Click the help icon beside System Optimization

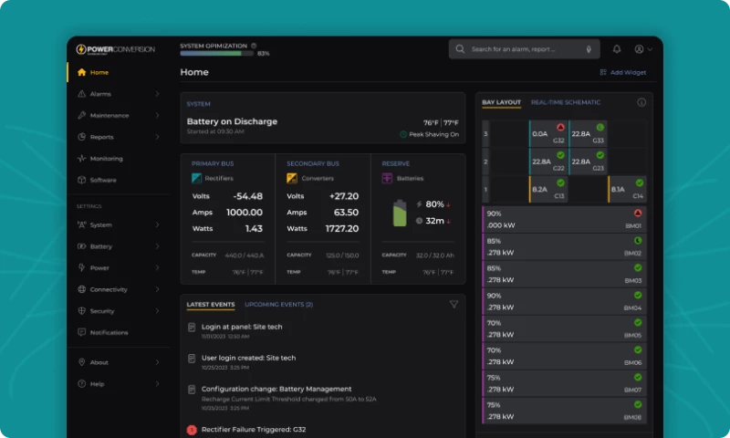point(254,45)
